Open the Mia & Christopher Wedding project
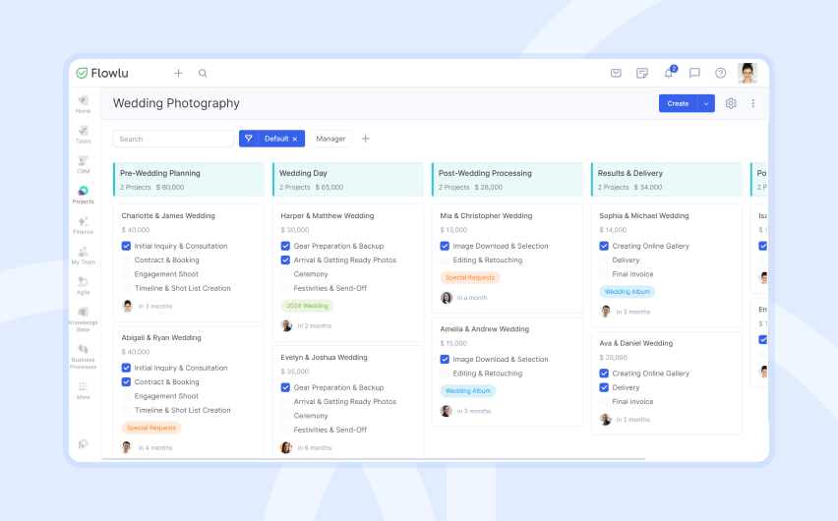Image resolution: width=838 pixels, height=521 pixels. click(x=486, y=216)
